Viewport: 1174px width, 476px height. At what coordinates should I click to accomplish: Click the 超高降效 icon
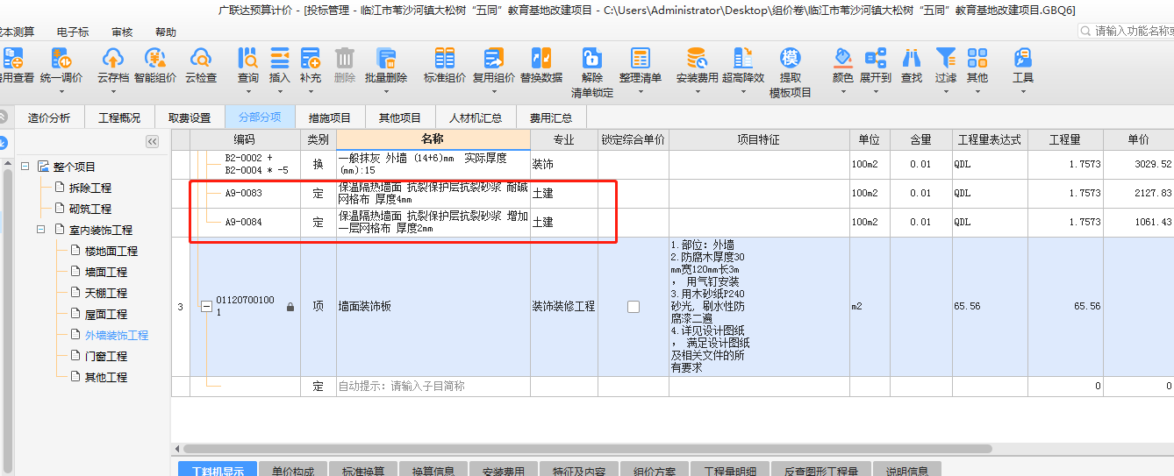tap(743, 59)
